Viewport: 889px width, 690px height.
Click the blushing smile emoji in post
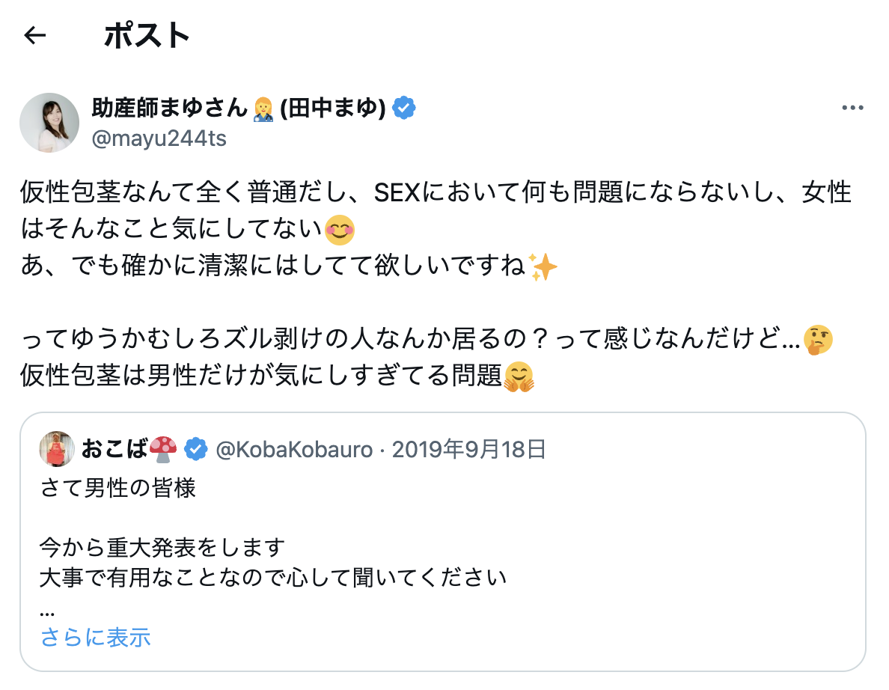[340, 231]
